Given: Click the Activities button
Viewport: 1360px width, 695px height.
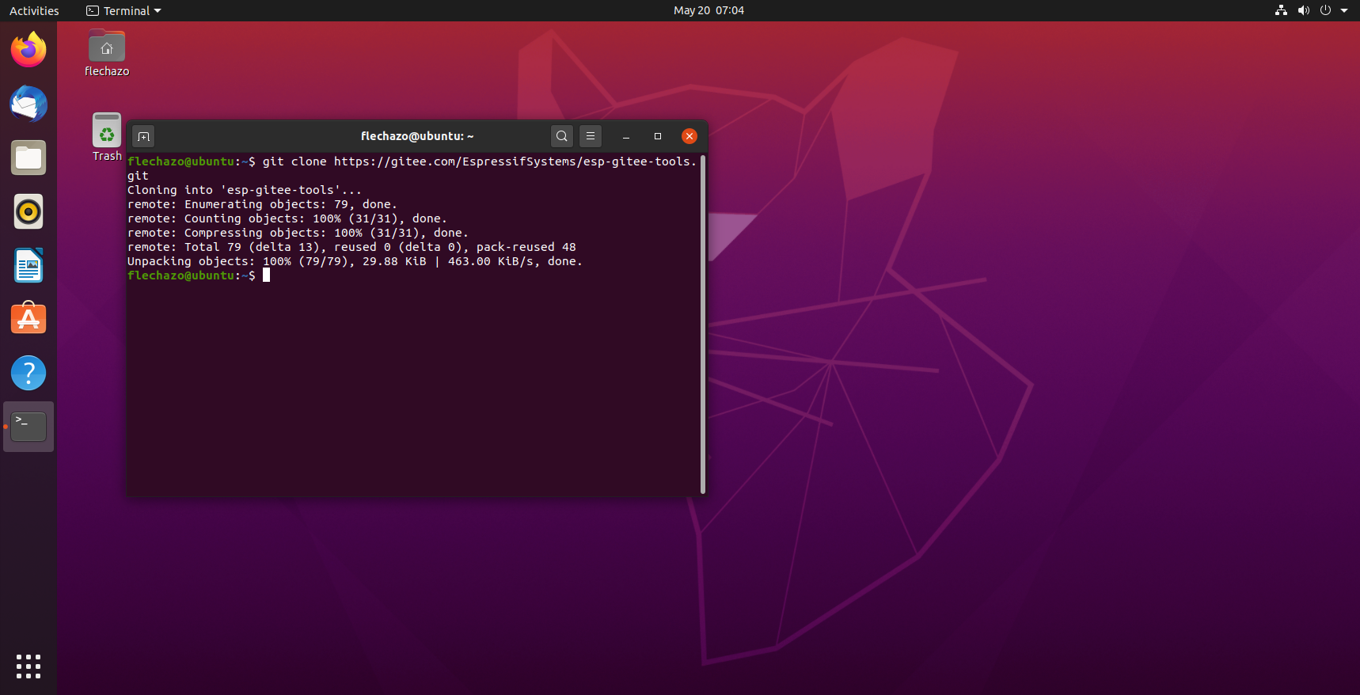Looking at the screenshot, I should [34, 10].
